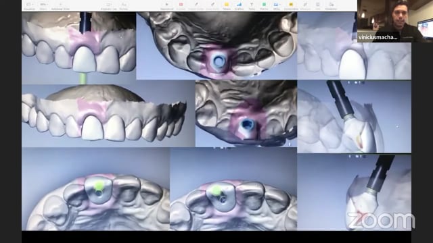Viewport: 433px width, 243px height.
Task: Click the viniciusmacha... participant name label
Action: tap(378, 38)
